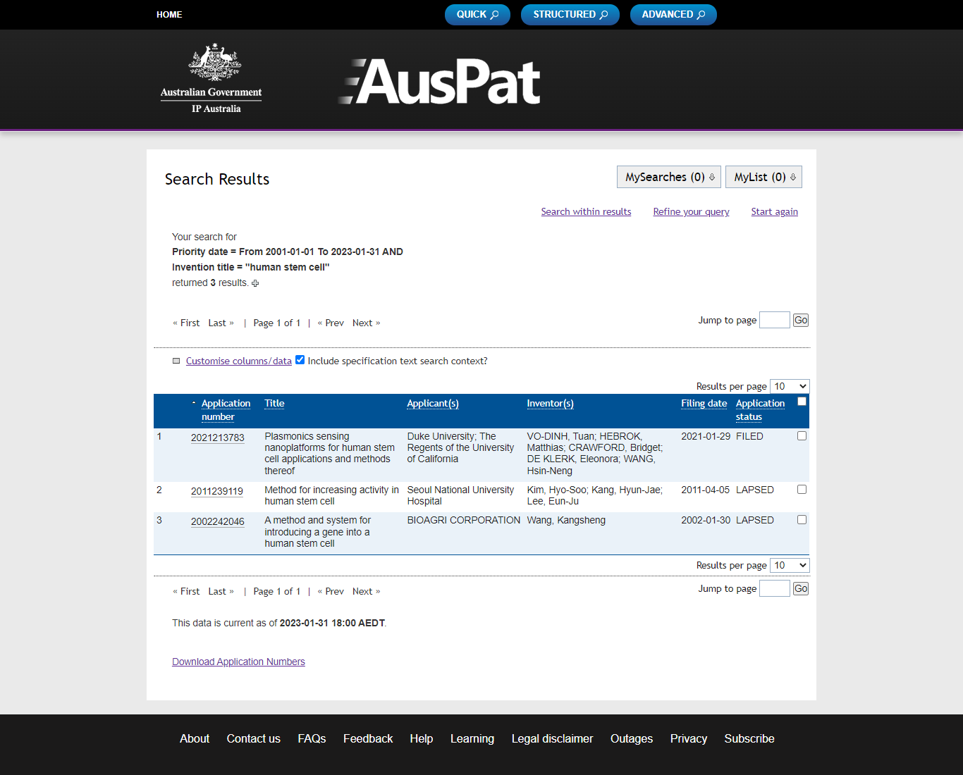The width and height of the screenshot is (963, 775).
Task: Open Privacy in the footer
Action: pyautogui.click(x=689, y=738)
